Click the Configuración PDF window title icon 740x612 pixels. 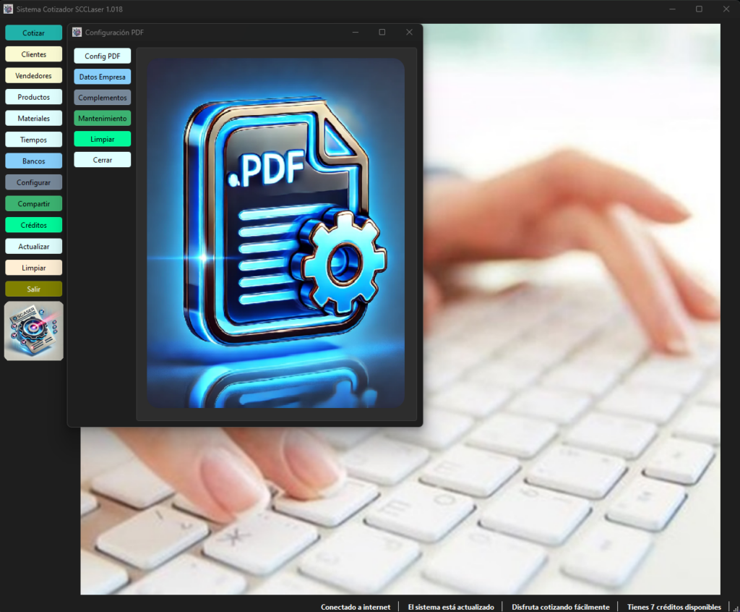click(77, 32)
